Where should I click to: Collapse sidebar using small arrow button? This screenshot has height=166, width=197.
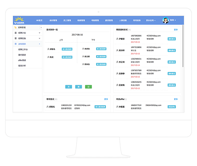(41, 27)
